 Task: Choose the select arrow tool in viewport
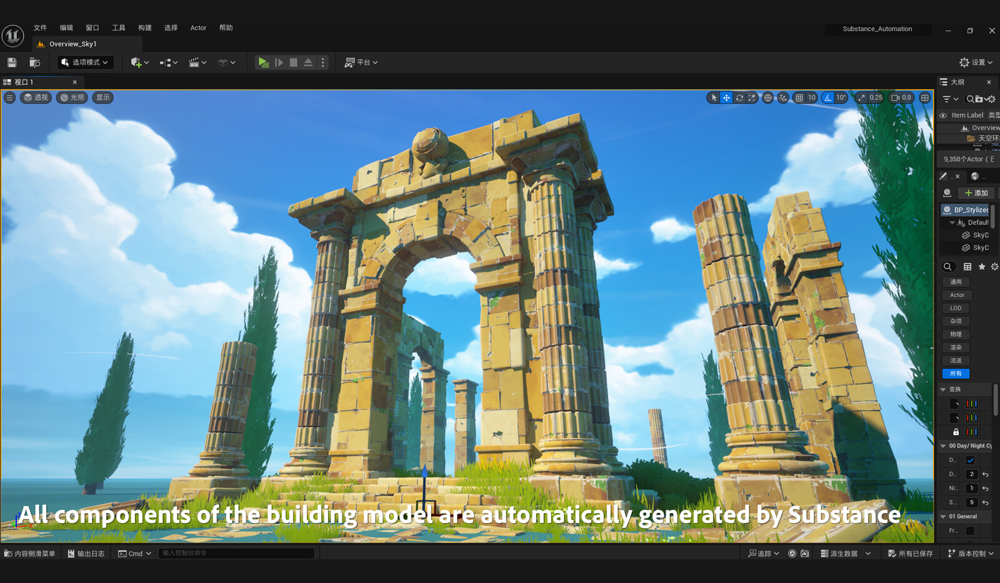point(714,97)
